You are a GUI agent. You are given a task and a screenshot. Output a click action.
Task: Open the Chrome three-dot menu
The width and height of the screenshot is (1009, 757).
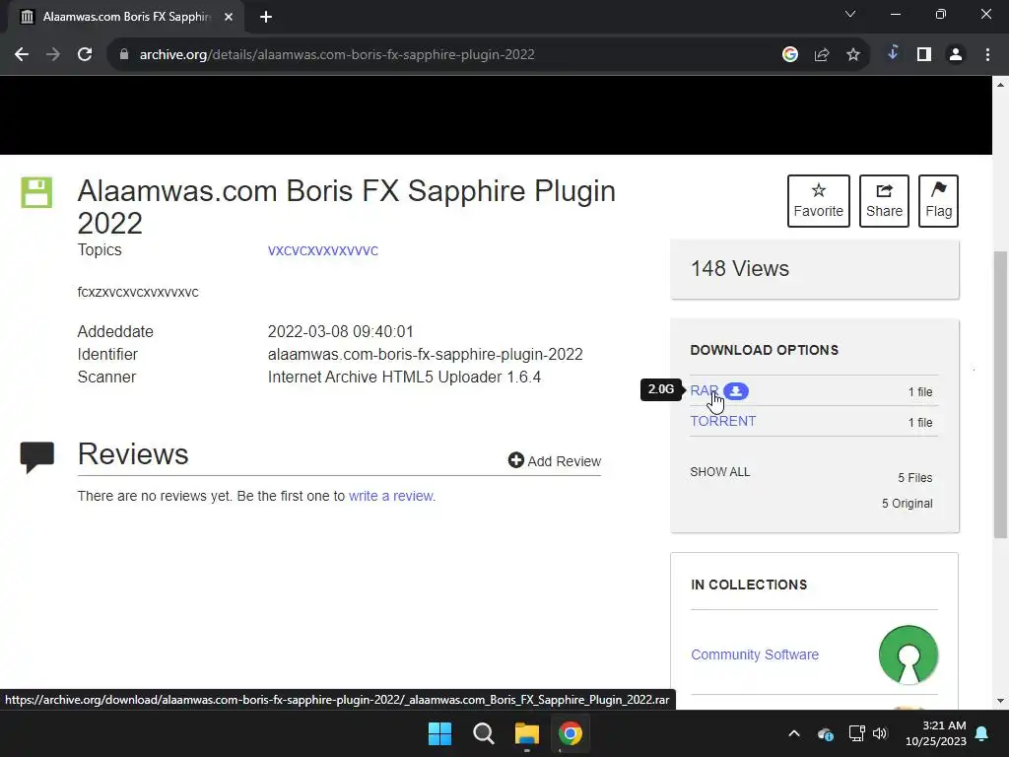click(x=987, y=55)
